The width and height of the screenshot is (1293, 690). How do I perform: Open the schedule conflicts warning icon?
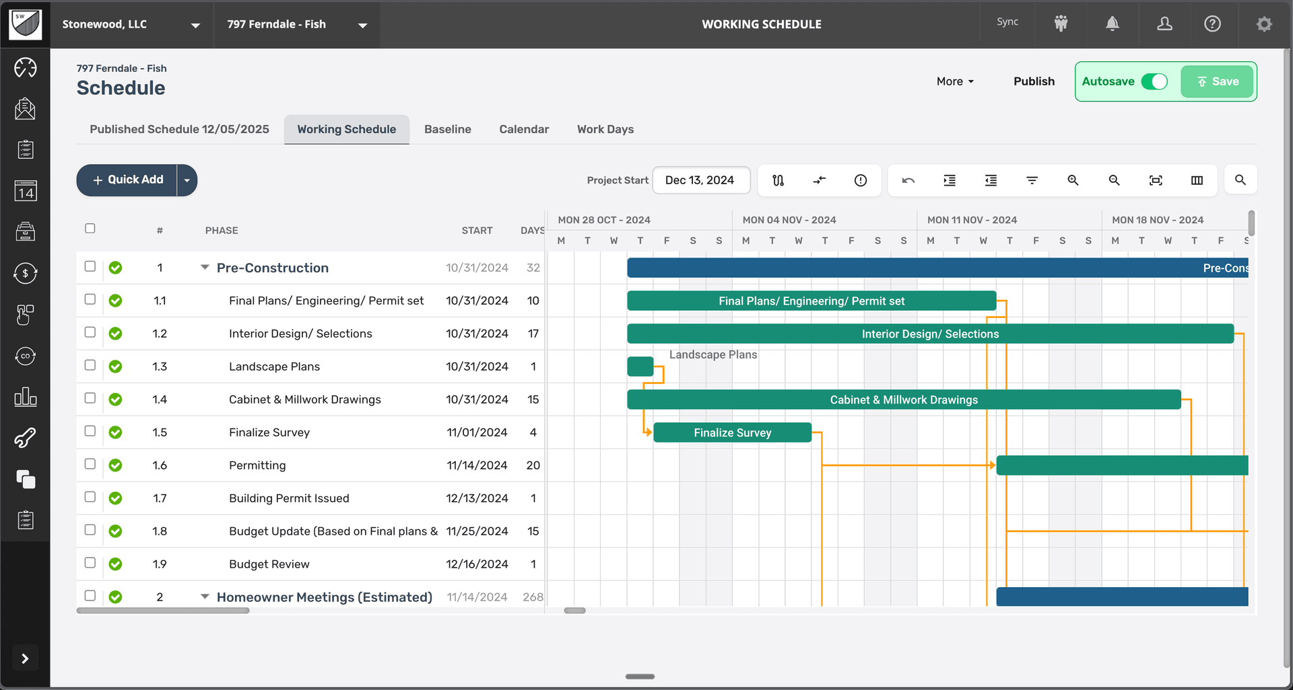861,180
